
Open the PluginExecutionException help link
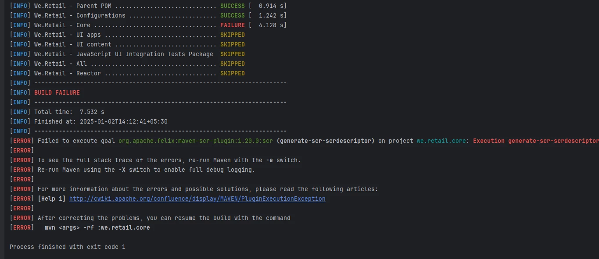tap(197, 199)
